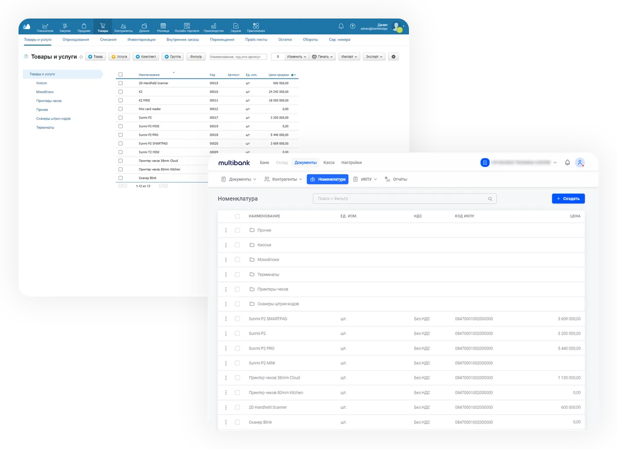Expand the Печать dropdown
This screenshot has width=617, height=449.
[323, 57]
